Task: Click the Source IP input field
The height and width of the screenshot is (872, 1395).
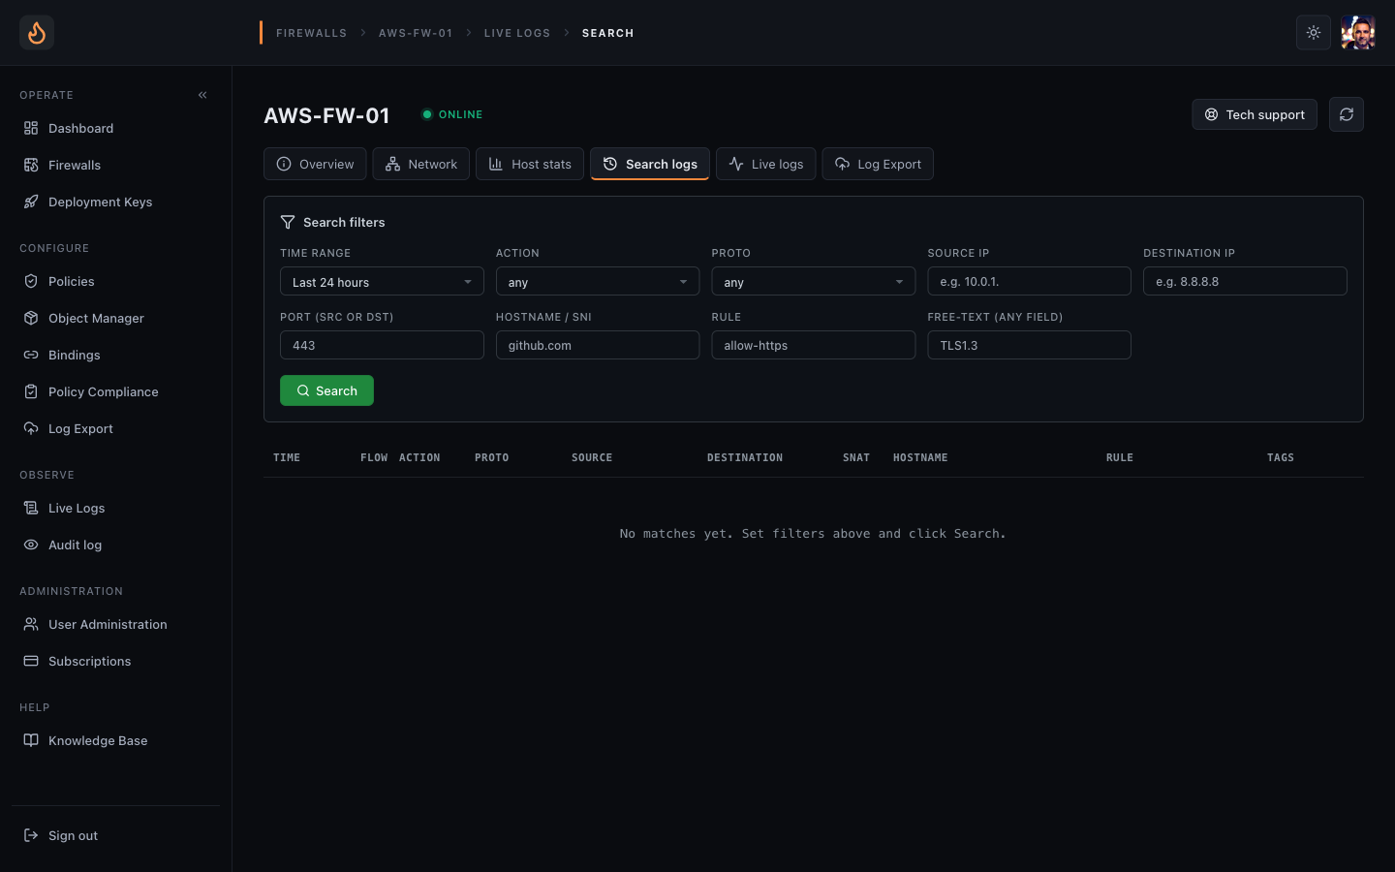Action: [1029, 281]
